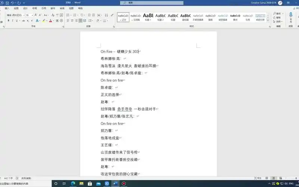Click the 查找 (Find) button
The image size is (299, 187).
277,13
